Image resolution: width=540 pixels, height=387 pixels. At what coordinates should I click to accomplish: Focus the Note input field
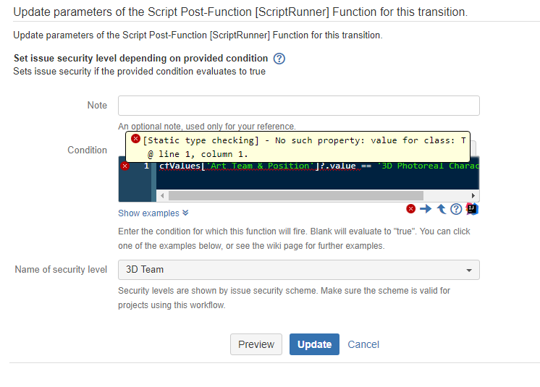298,106
